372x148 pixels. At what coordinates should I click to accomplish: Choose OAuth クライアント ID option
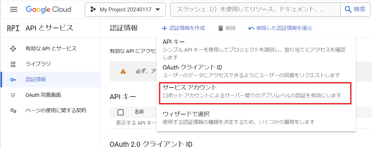256,71
